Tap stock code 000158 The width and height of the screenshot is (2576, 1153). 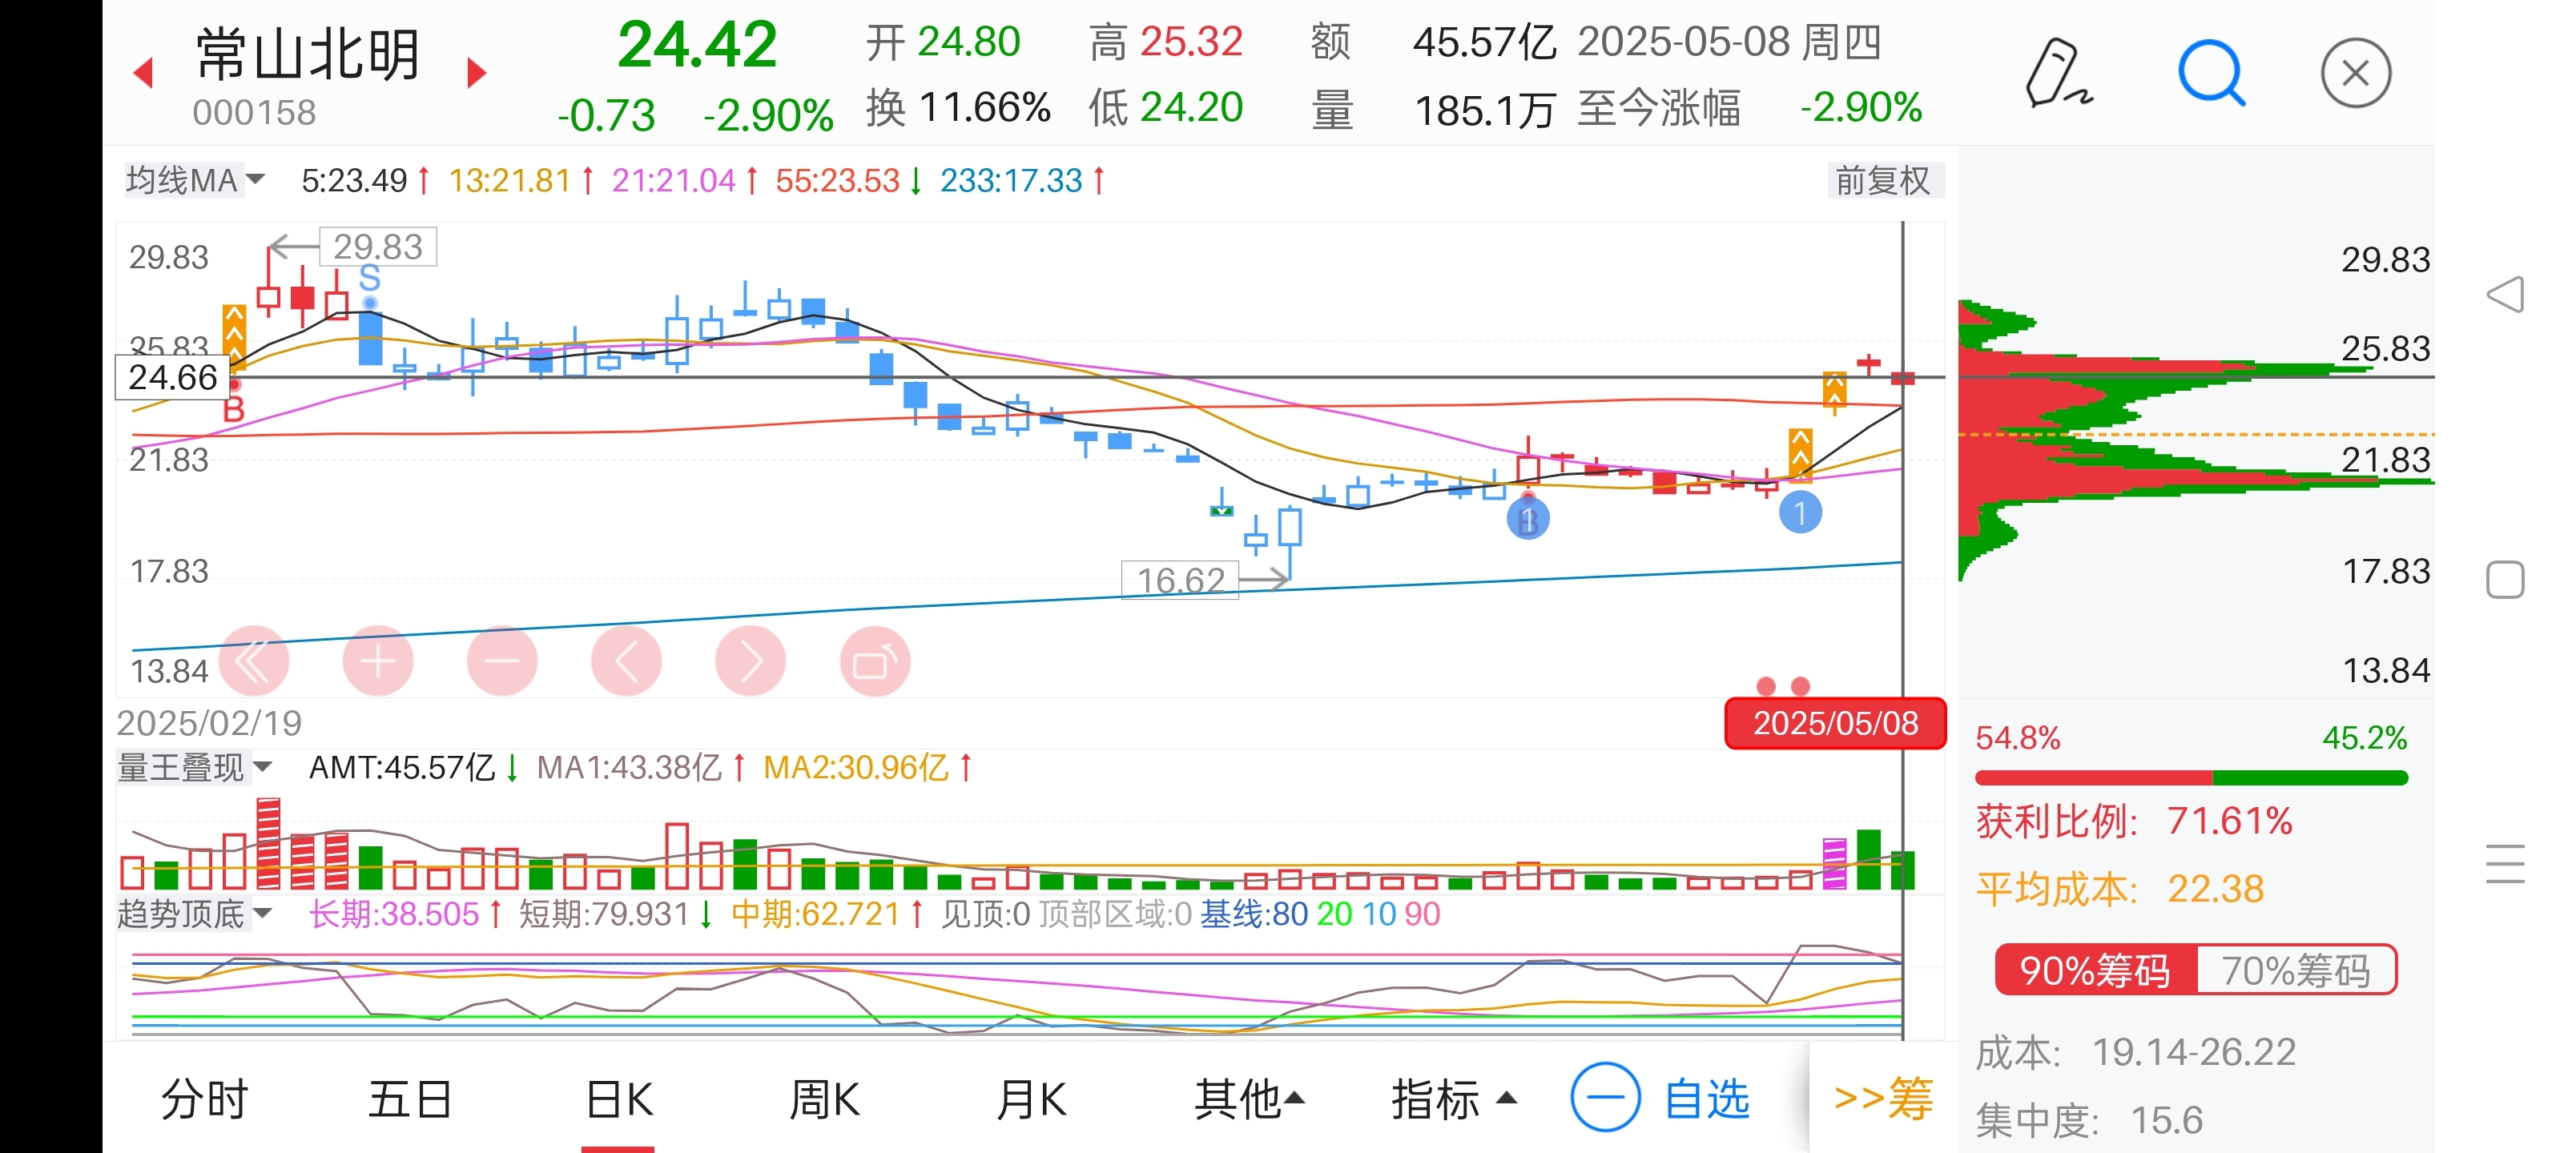click(254, 112)
